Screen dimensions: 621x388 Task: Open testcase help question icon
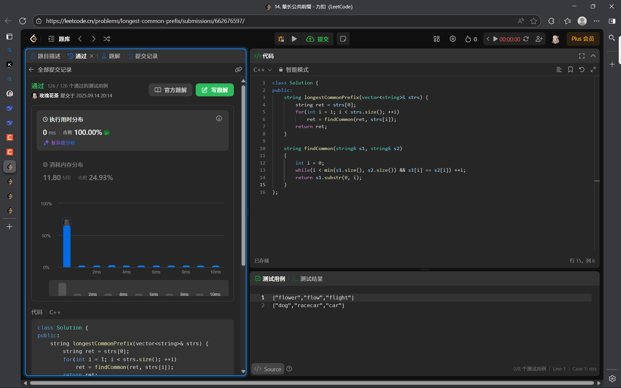(289, 369)
